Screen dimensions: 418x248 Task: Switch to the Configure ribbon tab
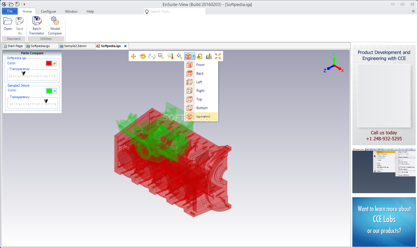point(48,11)
